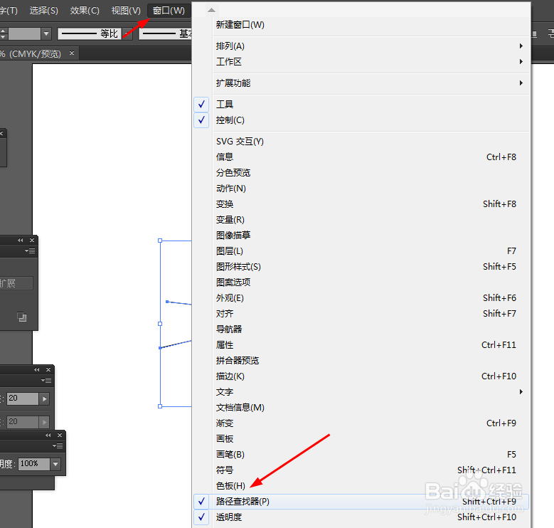Click the menu scroll-up arrow

[211, 10]
